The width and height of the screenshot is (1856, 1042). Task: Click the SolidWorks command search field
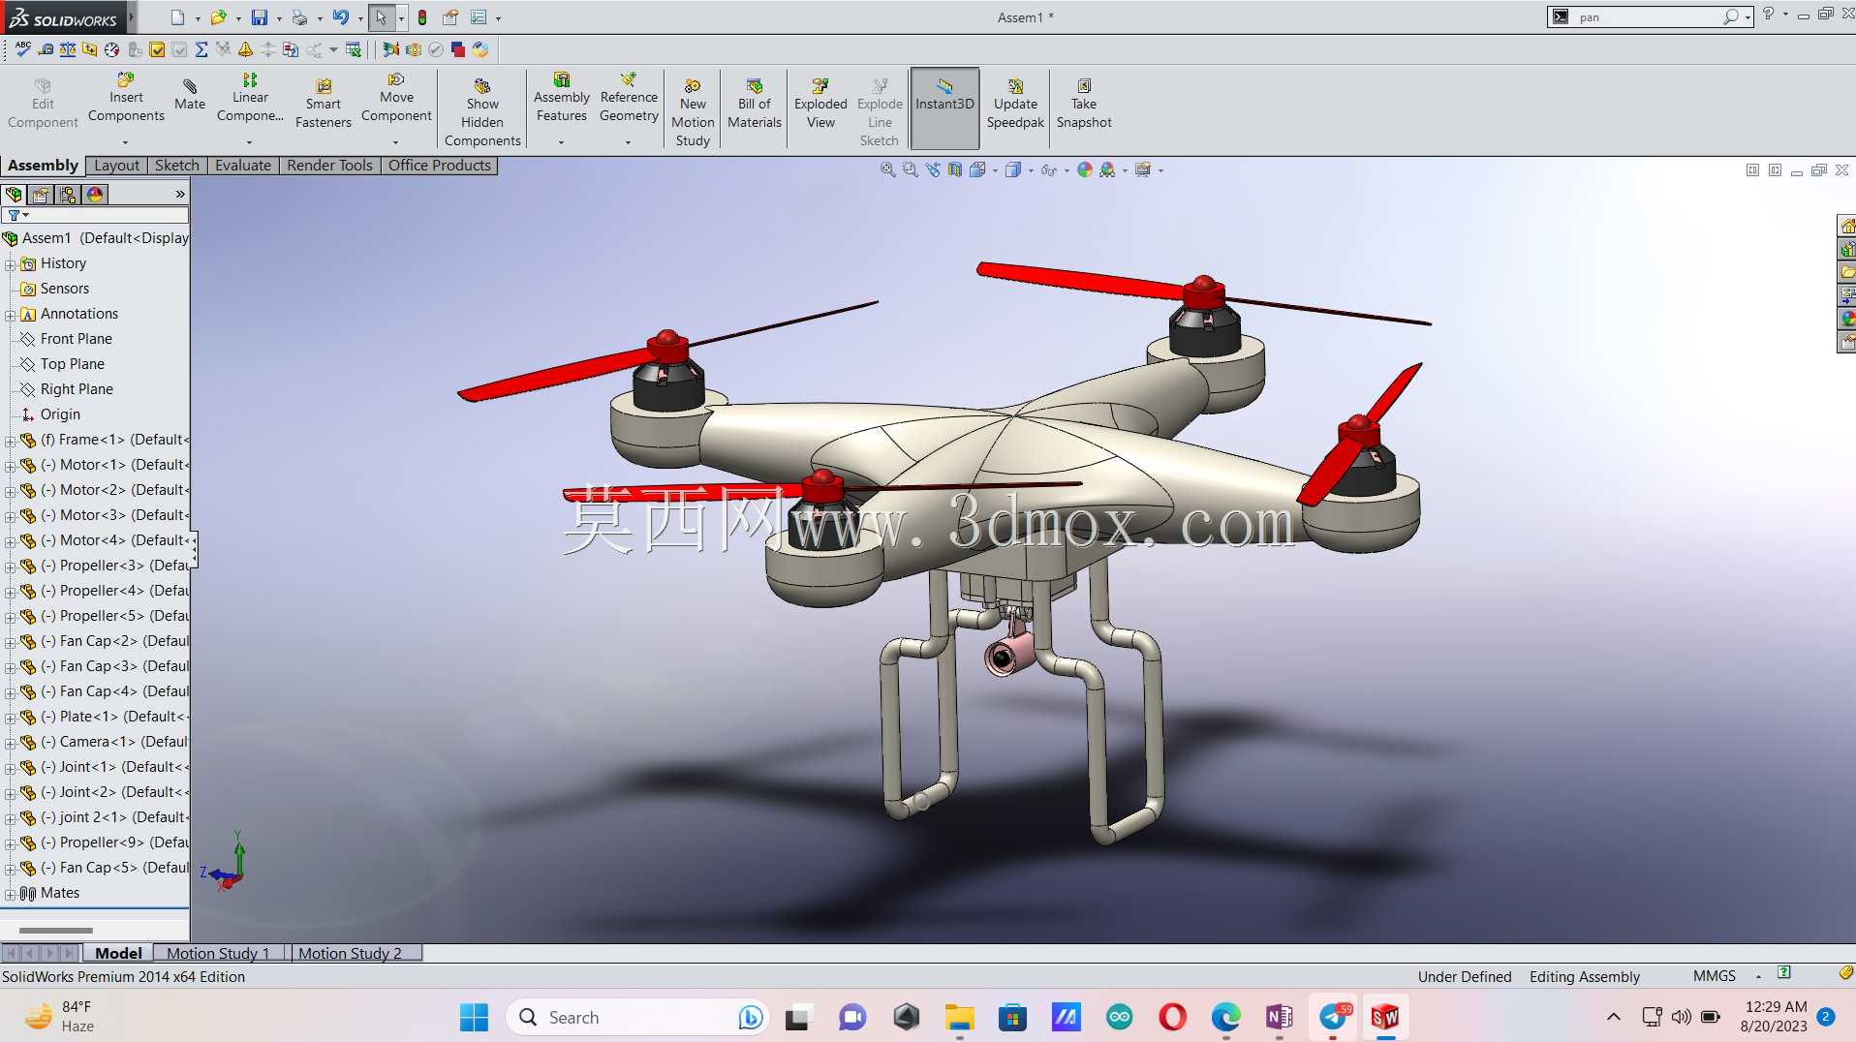1649,16
